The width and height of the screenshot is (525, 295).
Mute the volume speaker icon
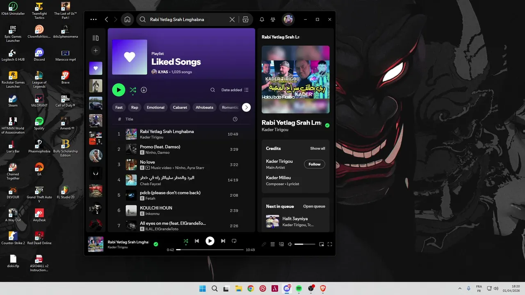pyautogui.click(x=290, y=244)
